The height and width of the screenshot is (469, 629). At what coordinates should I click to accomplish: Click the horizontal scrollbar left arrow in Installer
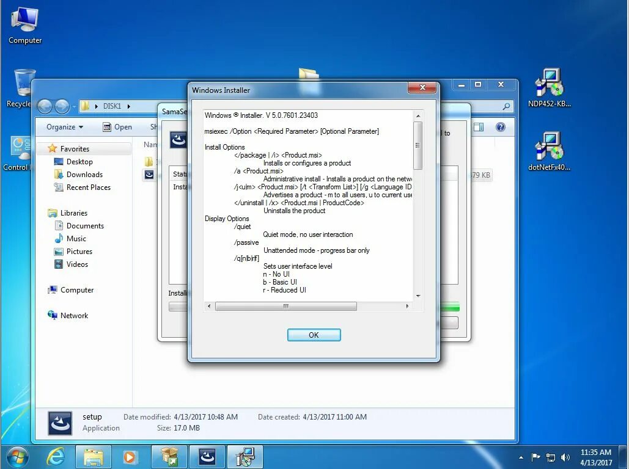coord(208,306)
